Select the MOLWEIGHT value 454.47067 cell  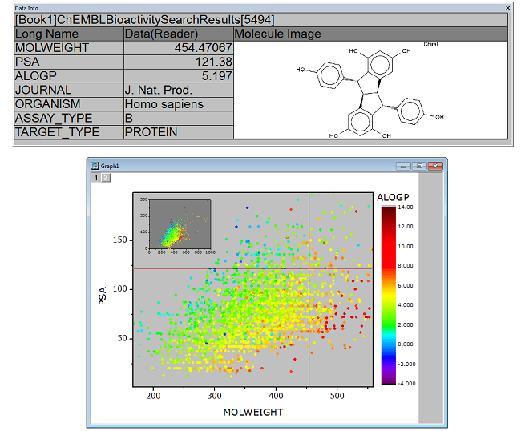tap(177, 48)
